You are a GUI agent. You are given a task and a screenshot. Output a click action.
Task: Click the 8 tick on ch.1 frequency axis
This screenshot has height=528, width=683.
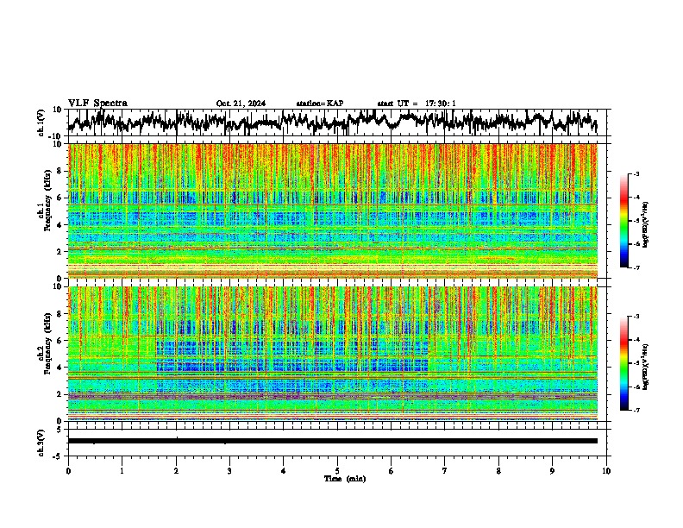point(60,171)
